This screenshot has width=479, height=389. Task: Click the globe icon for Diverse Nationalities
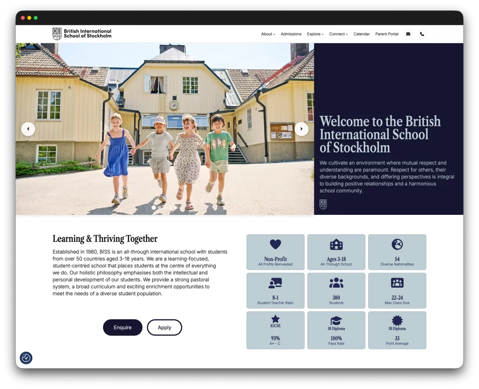(x=397, y=244)
